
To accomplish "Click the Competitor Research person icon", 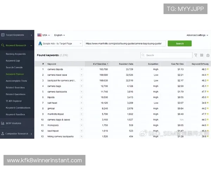I will pyautogui.click(x=3, y=133).
